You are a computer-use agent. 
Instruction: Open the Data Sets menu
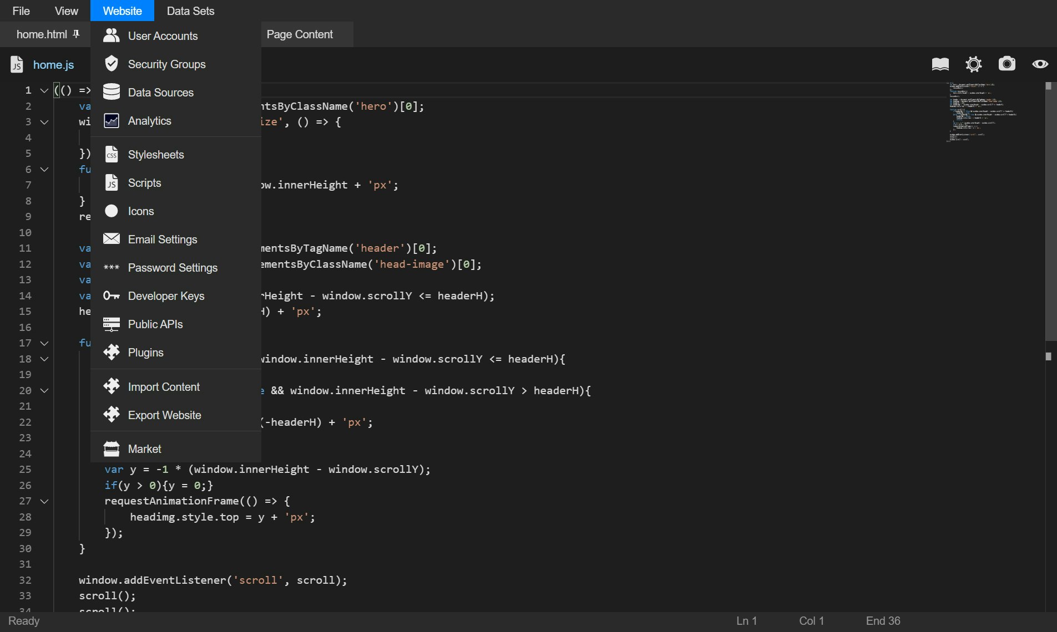point(190,11)
